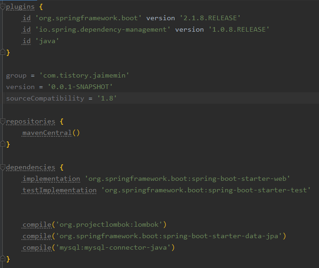Click 'version' keyword after dependency-management
Image resolution: width=319 pixels, height=268 pixels.
189,30
